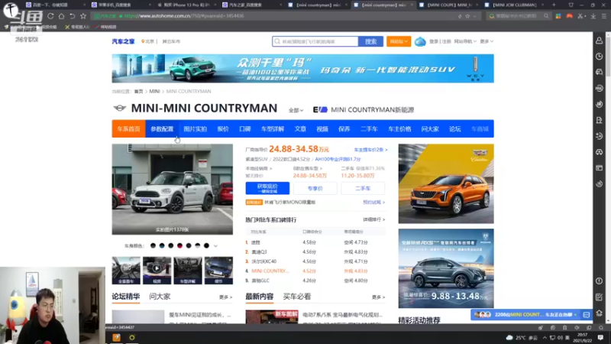Click the blue cloud icon near login

pos(420,41)
